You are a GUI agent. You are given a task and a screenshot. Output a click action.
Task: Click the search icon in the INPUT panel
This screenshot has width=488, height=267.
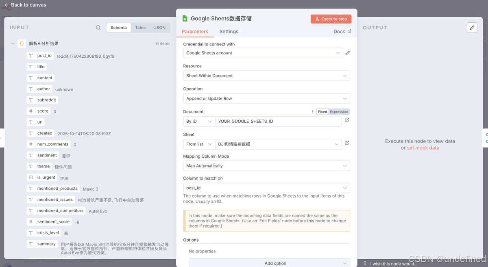click(98, 27)
